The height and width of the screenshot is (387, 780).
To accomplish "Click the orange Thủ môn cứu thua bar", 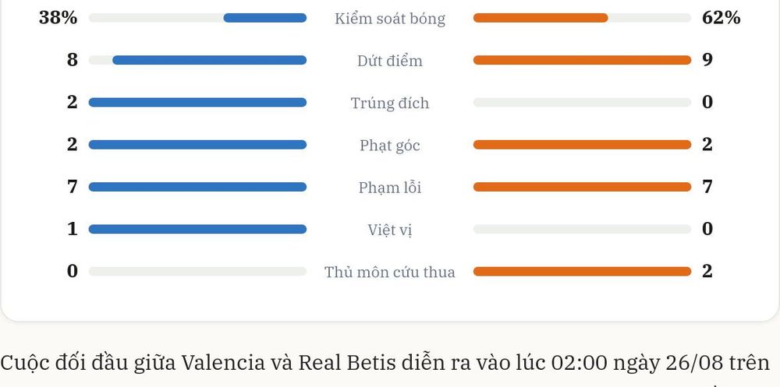I will [x=582, y=271].
